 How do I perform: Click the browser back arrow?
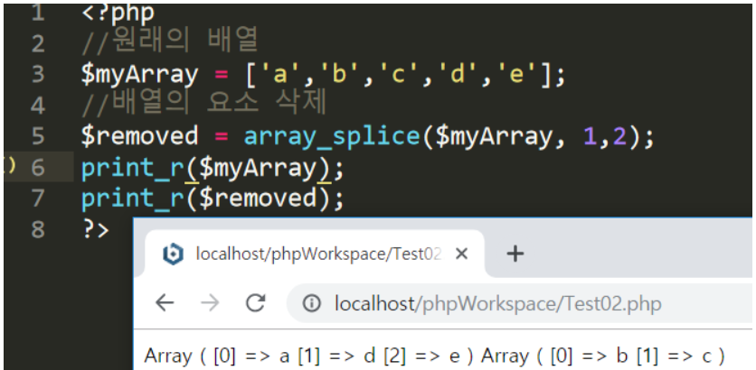[x=165, y=303]
